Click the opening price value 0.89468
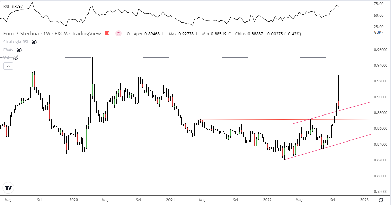 152,34
